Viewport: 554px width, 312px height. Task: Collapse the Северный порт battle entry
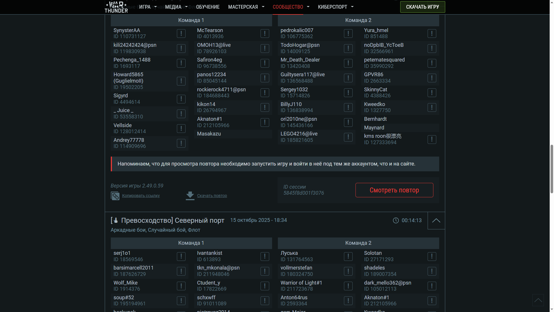point(436,221)
